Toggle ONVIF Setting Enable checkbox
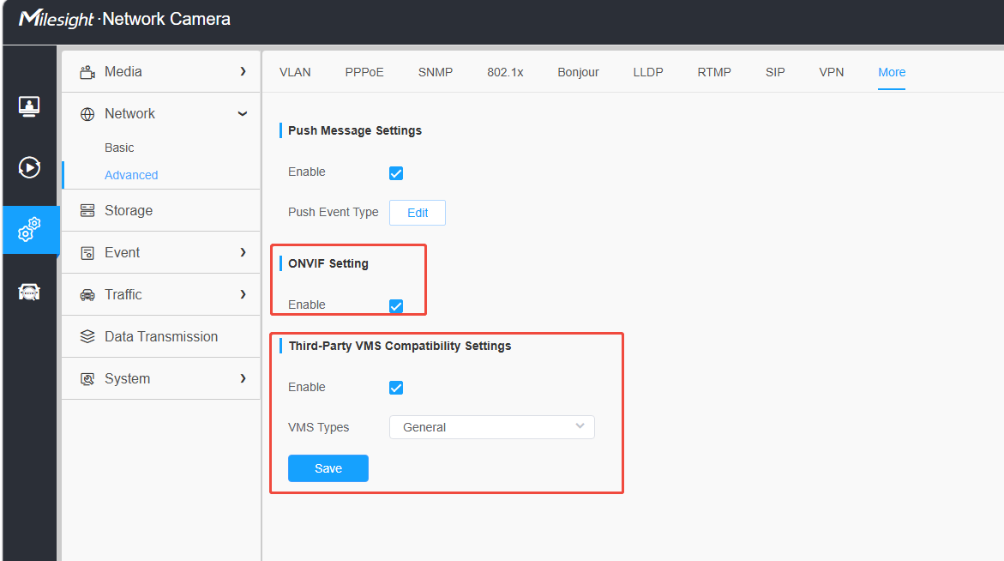Image resolution: width=1004 pixels, height=561 pixels. coord(396,306)
